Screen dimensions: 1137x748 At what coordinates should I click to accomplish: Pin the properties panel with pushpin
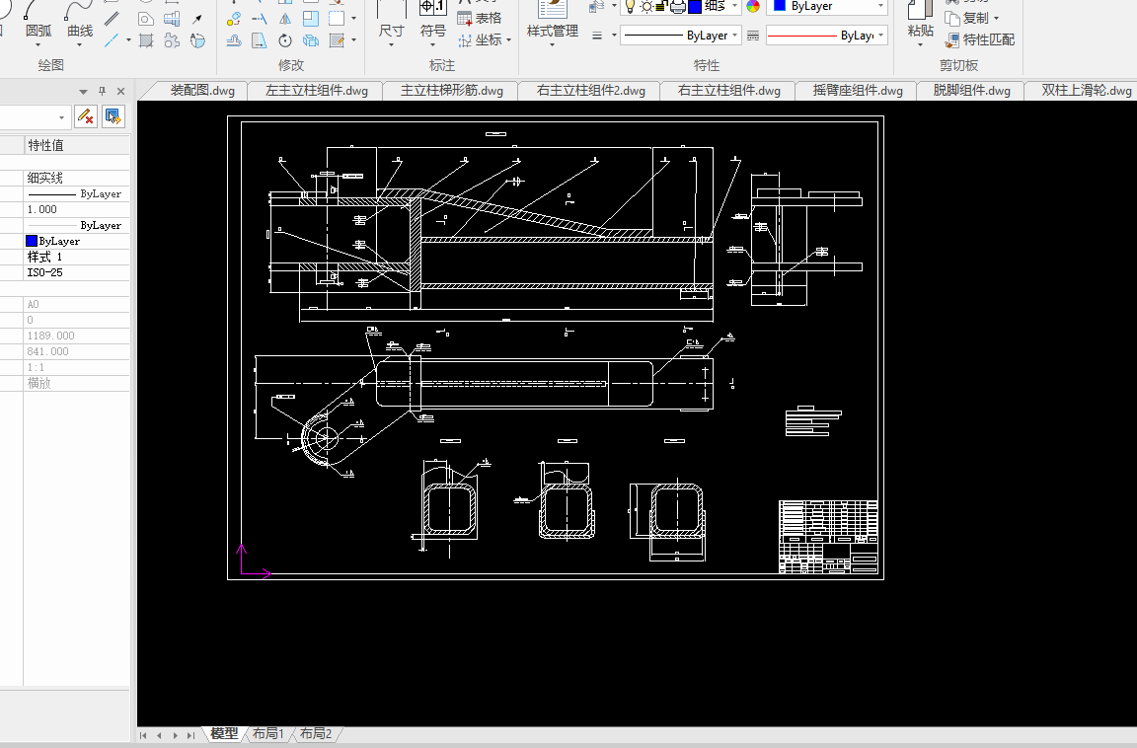click(x=102, y=92)
